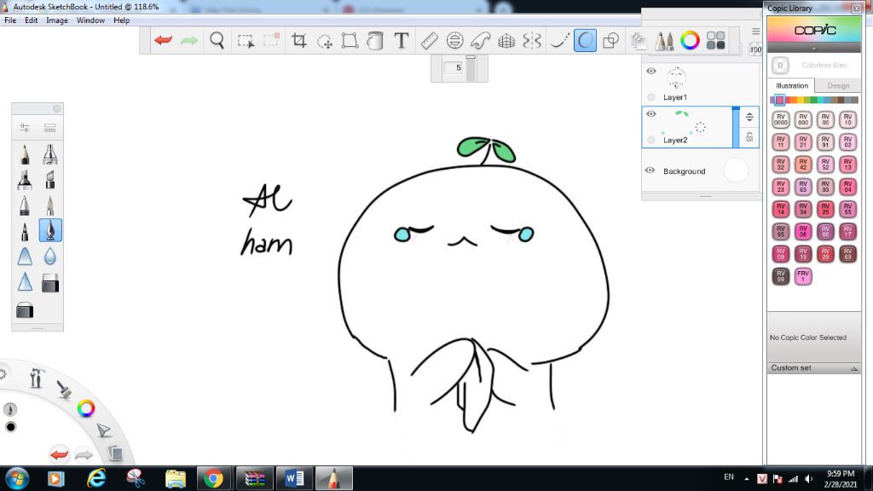
Task: Toggle the highlighted Predictive Stroke tool
Action: (x=585, y=40)
